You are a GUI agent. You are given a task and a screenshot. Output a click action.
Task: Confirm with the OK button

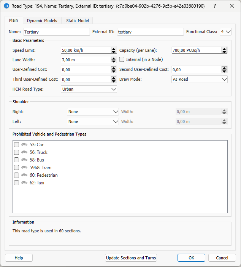[191, 257]
